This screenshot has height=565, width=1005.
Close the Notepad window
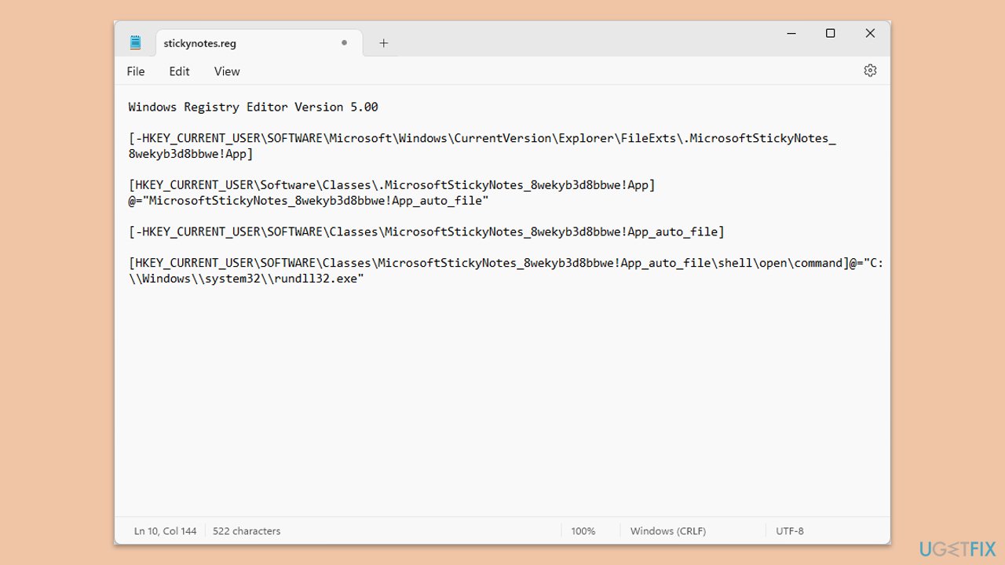coord(870,33)
